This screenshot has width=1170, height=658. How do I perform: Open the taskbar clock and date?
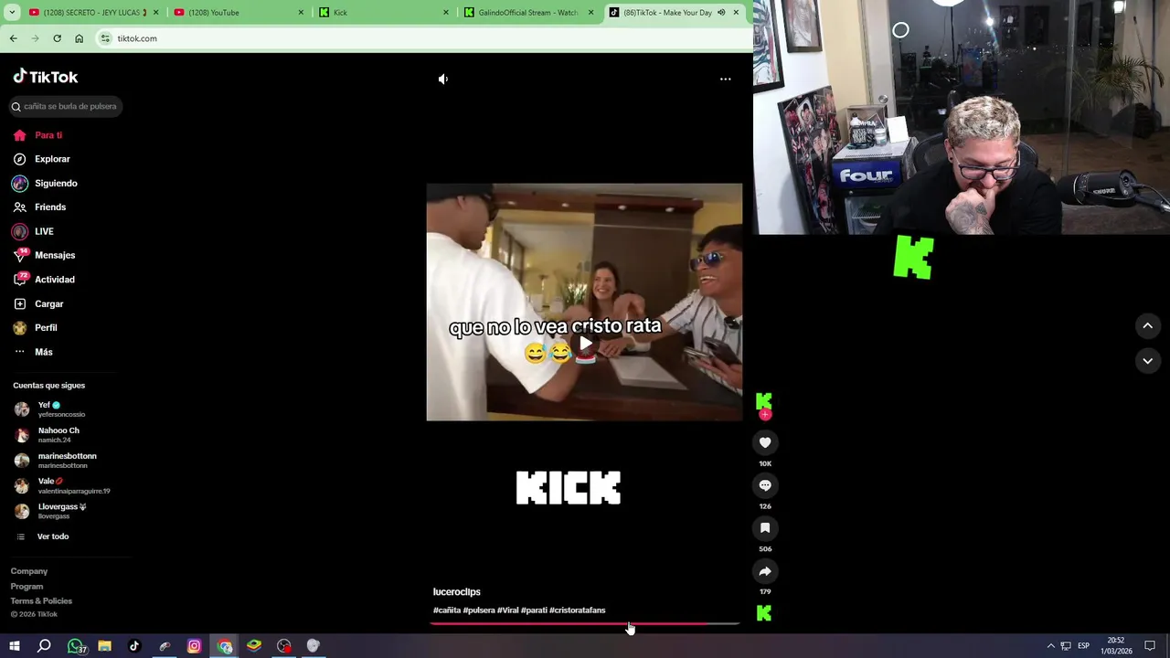pyautogui.click(x=1116, y=646)
